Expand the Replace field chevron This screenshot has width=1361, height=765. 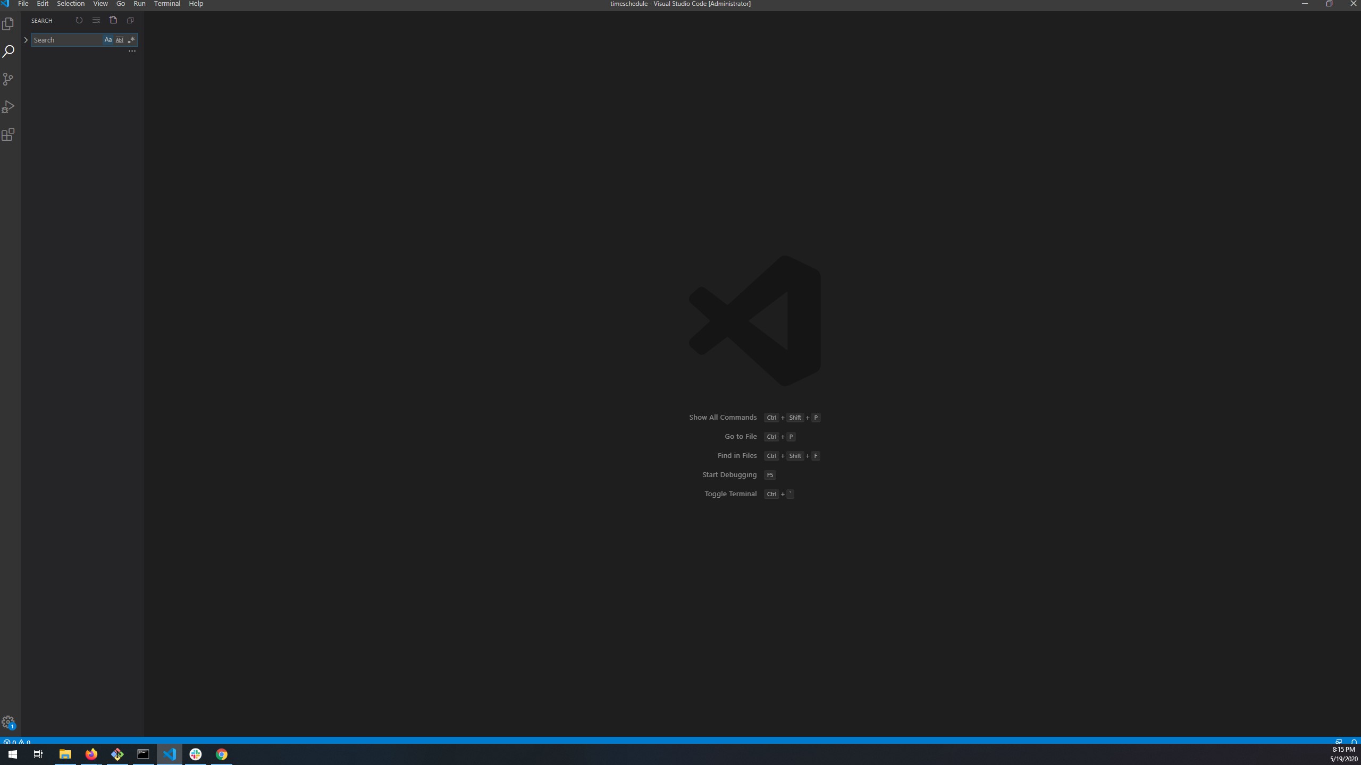(26, 40)
